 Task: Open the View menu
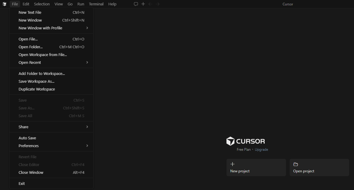coord(59,4)
